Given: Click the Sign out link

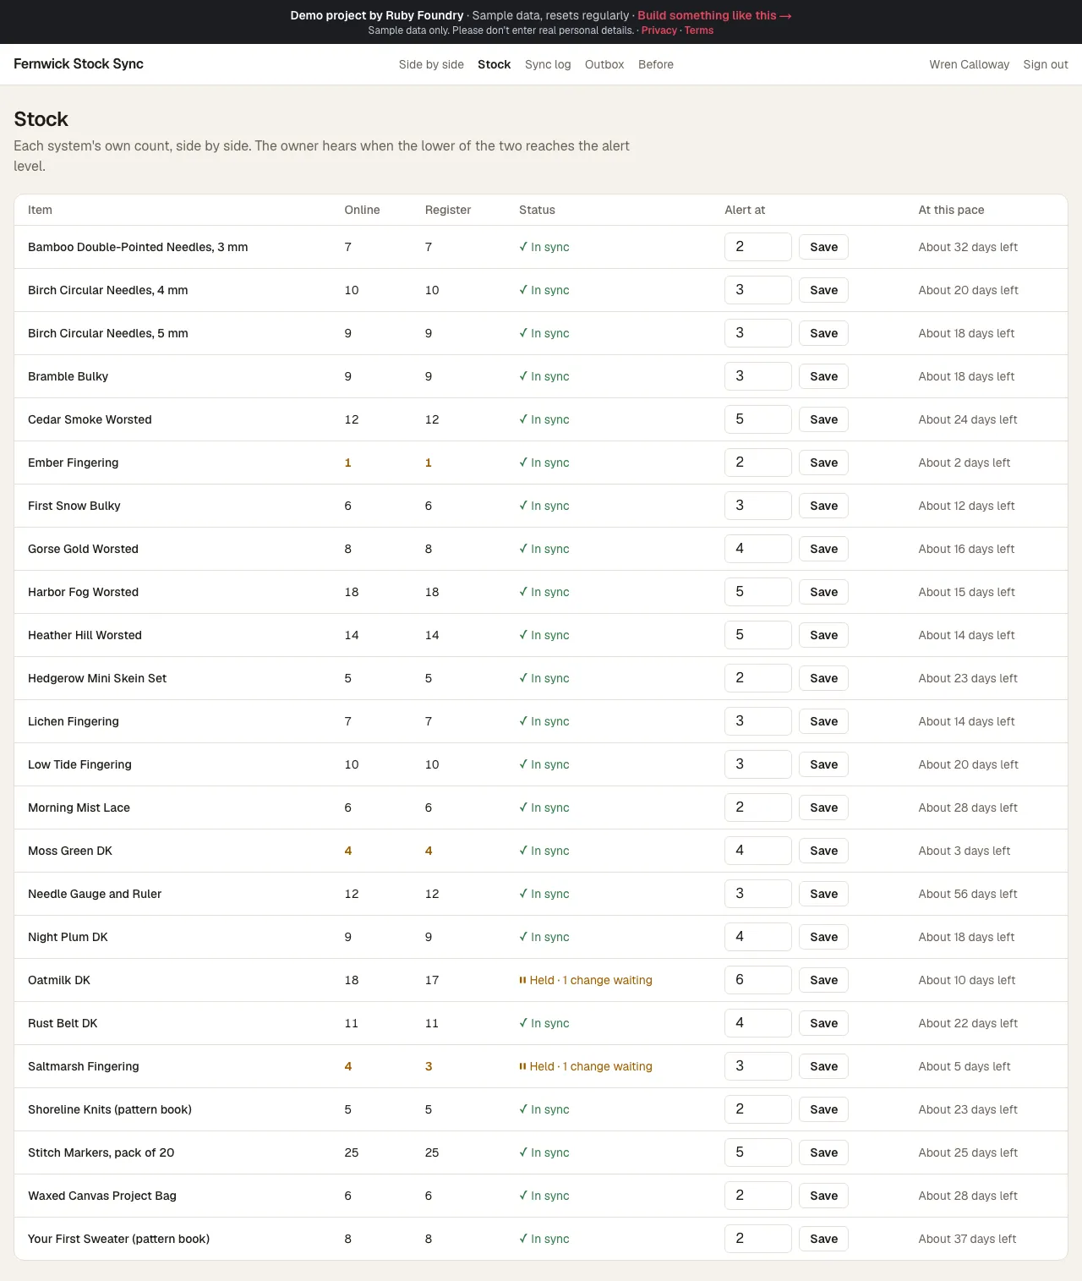Looking at the screenshot, I should [x=1046, y=64].
